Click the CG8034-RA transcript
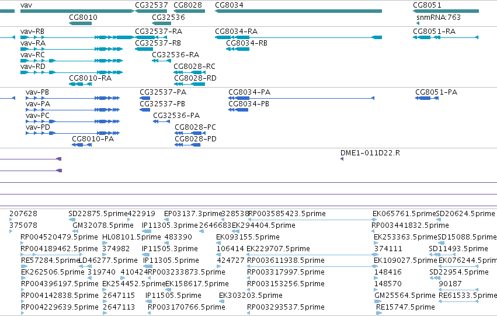The width and height of the screenshot is (497, 316). tap(298, 37)
